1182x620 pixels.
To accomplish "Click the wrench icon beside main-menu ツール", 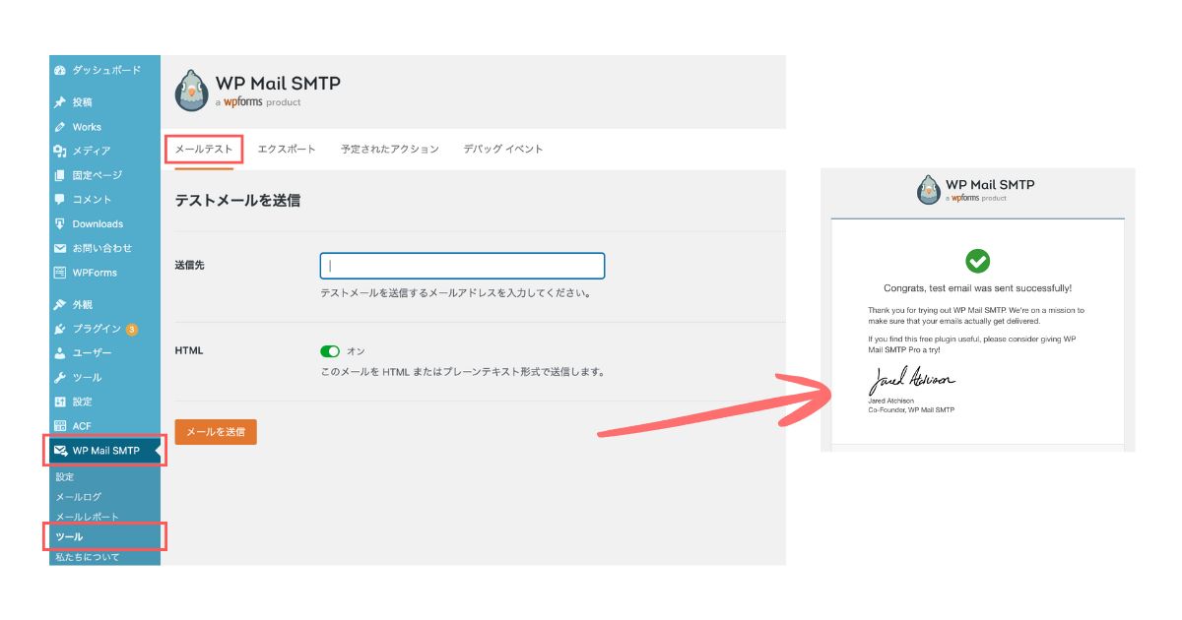I will point(60,377).
